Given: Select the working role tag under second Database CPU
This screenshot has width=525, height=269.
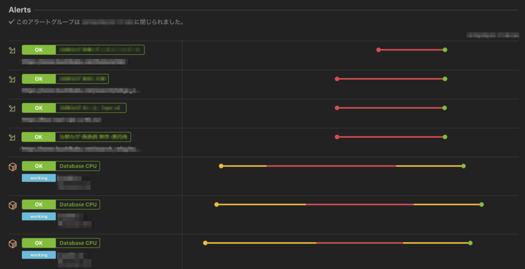Looking at the screenshot, I should click(x=39, y=216).
